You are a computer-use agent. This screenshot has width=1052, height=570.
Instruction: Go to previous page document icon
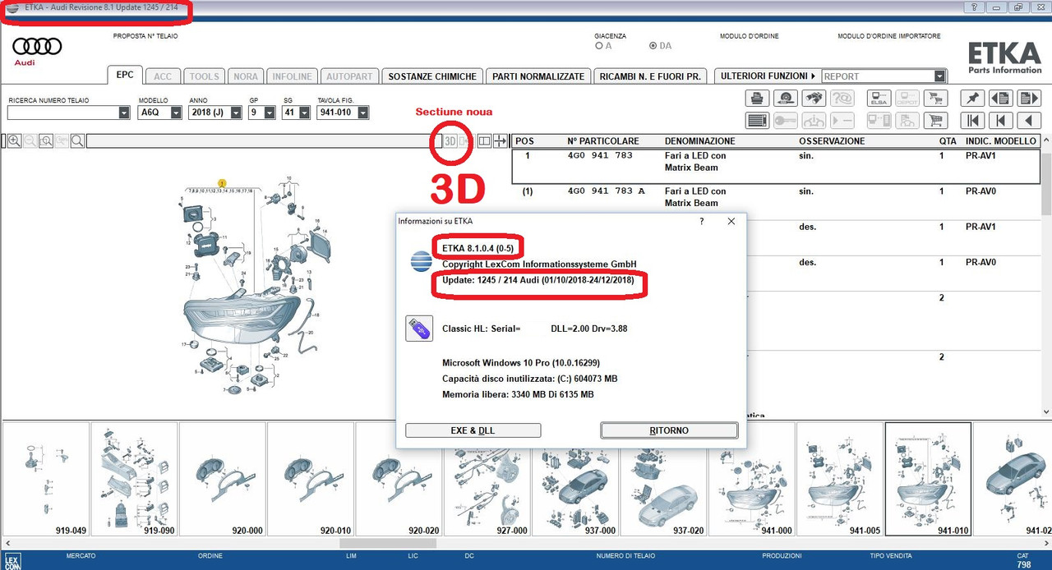pyautogui.click(x=1000, y=99)
